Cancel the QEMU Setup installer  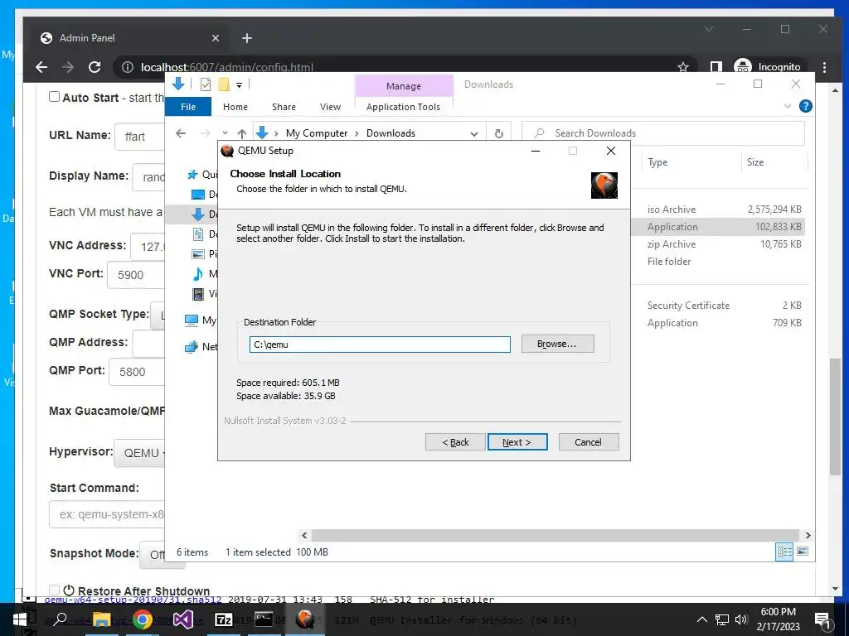(588, 442)
